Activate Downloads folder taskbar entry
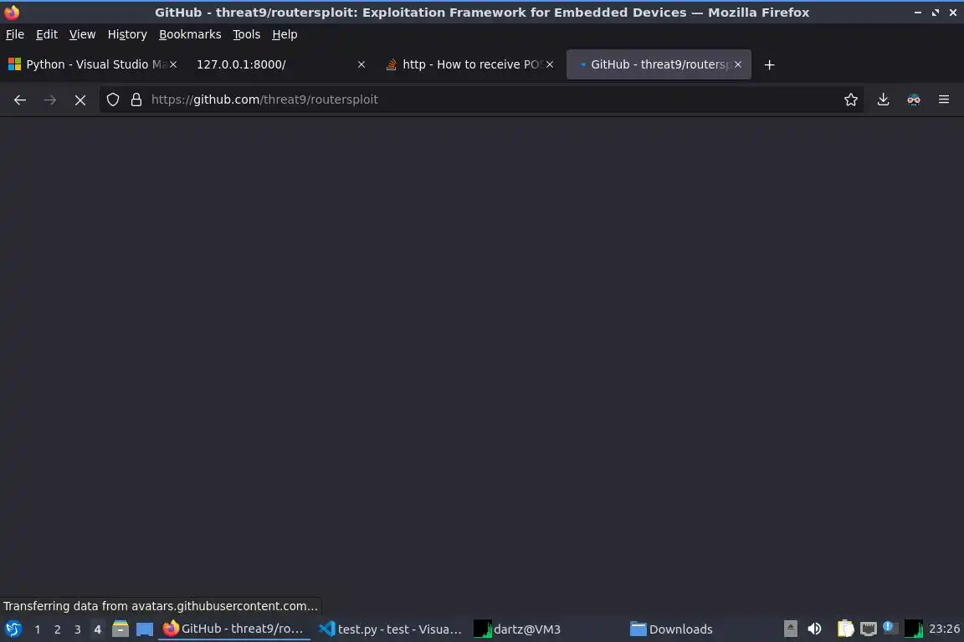Image resolution: width=964 pixels, height=642 pixels. [702, 629]
